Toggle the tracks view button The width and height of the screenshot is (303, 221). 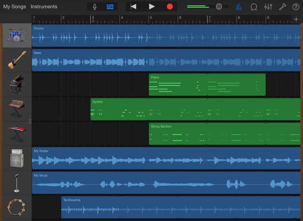[110, 6]
